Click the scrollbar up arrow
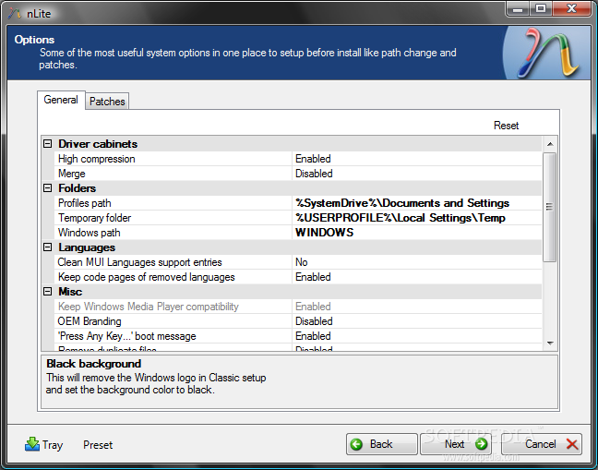The width and height of the screenshot is (598, 470). tap(550, 144)
